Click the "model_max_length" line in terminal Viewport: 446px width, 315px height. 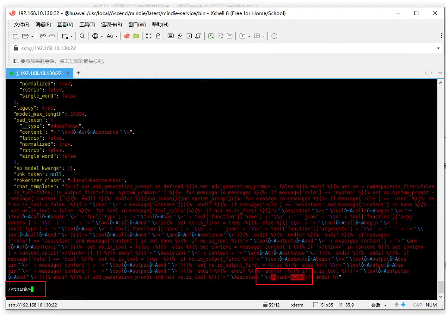pos(50,114)
